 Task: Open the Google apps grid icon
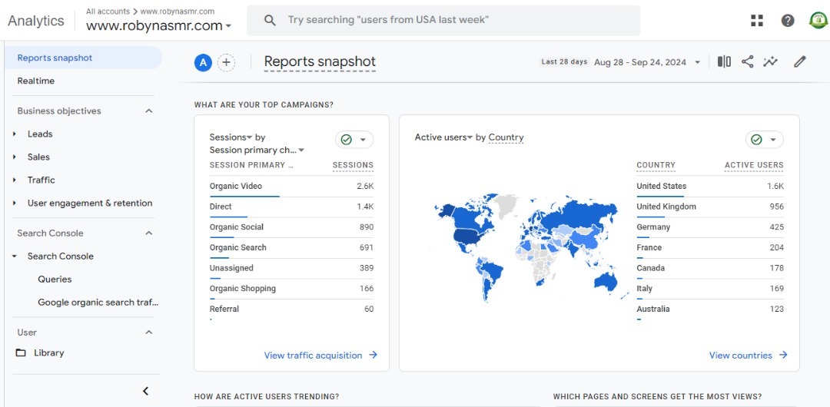coord(756,21)
